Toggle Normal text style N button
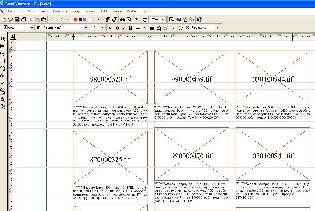Screen dimensions: 315x211 point(110,28)
